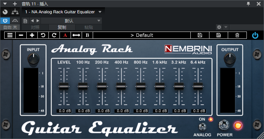The image size is (264, 139).
Task: Click the 6.4 kHz 0.0 dB value field
Action: point(198,111)
